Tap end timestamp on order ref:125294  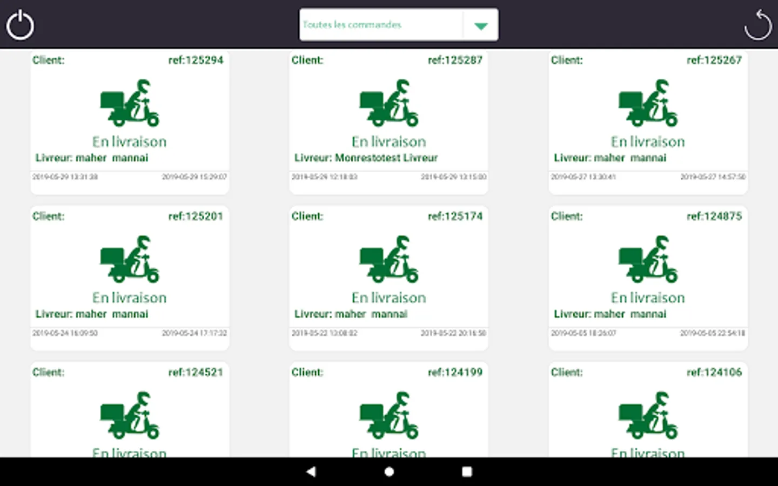pos(194,177)
